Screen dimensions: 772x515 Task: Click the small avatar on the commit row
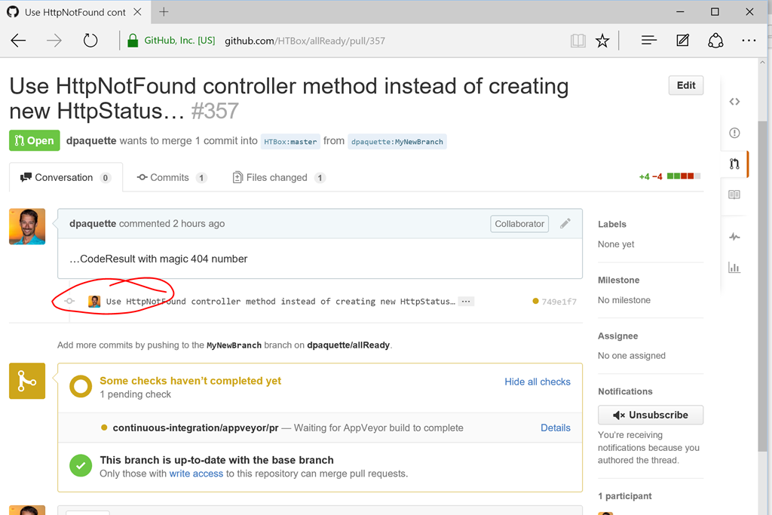[94, 302]
